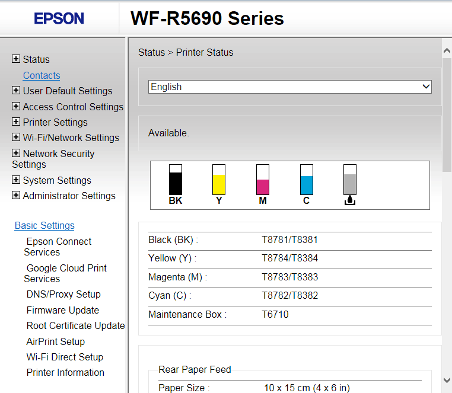The image size is (452, 393).
Task: Click the black BK ink level bar
Action: (175, 180)
